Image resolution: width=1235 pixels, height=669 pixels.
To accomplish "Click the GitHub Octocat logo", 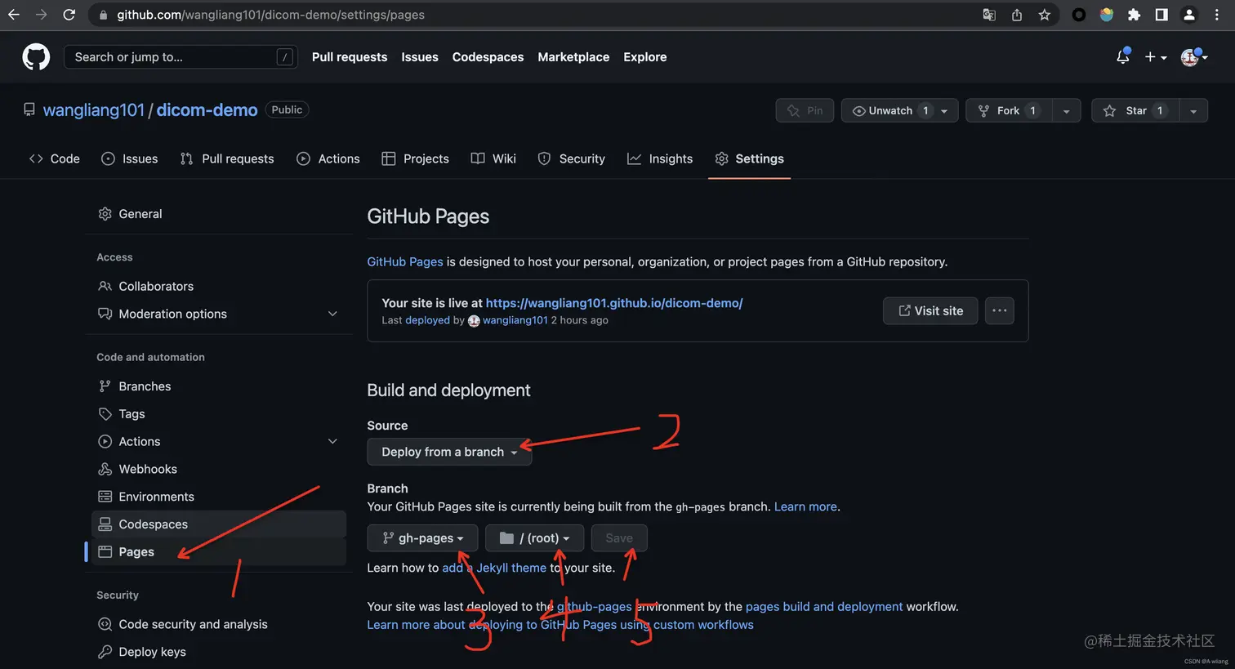I will (x=36, y=57).
